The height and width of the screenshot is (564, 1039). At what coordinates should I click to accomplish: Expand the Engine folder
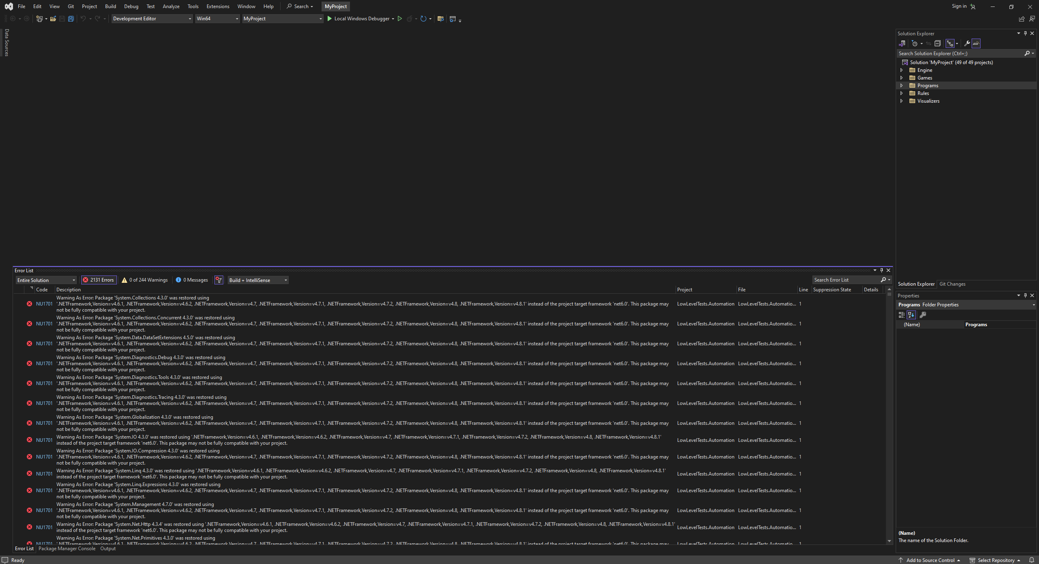click(902, 70)
